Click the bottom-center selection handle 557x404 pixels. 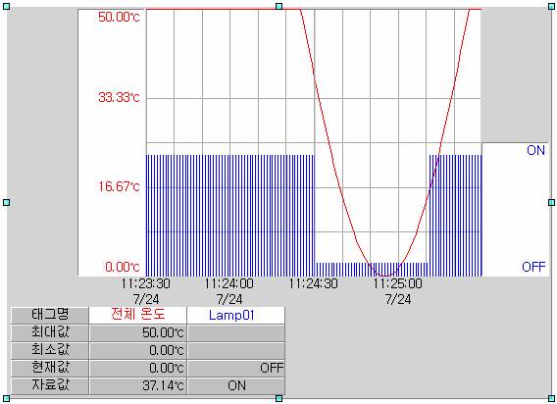click(x=278, y=398)
